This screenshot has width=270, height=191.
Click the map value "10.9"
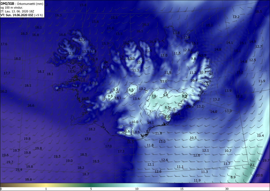[140, 62]
